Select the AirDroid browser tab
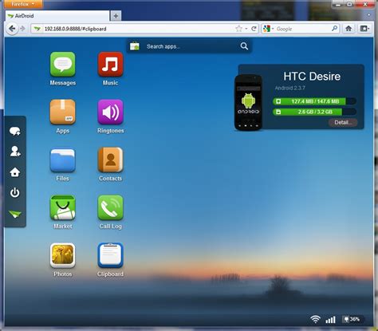 pyautogui.click(x=57, y=16)
